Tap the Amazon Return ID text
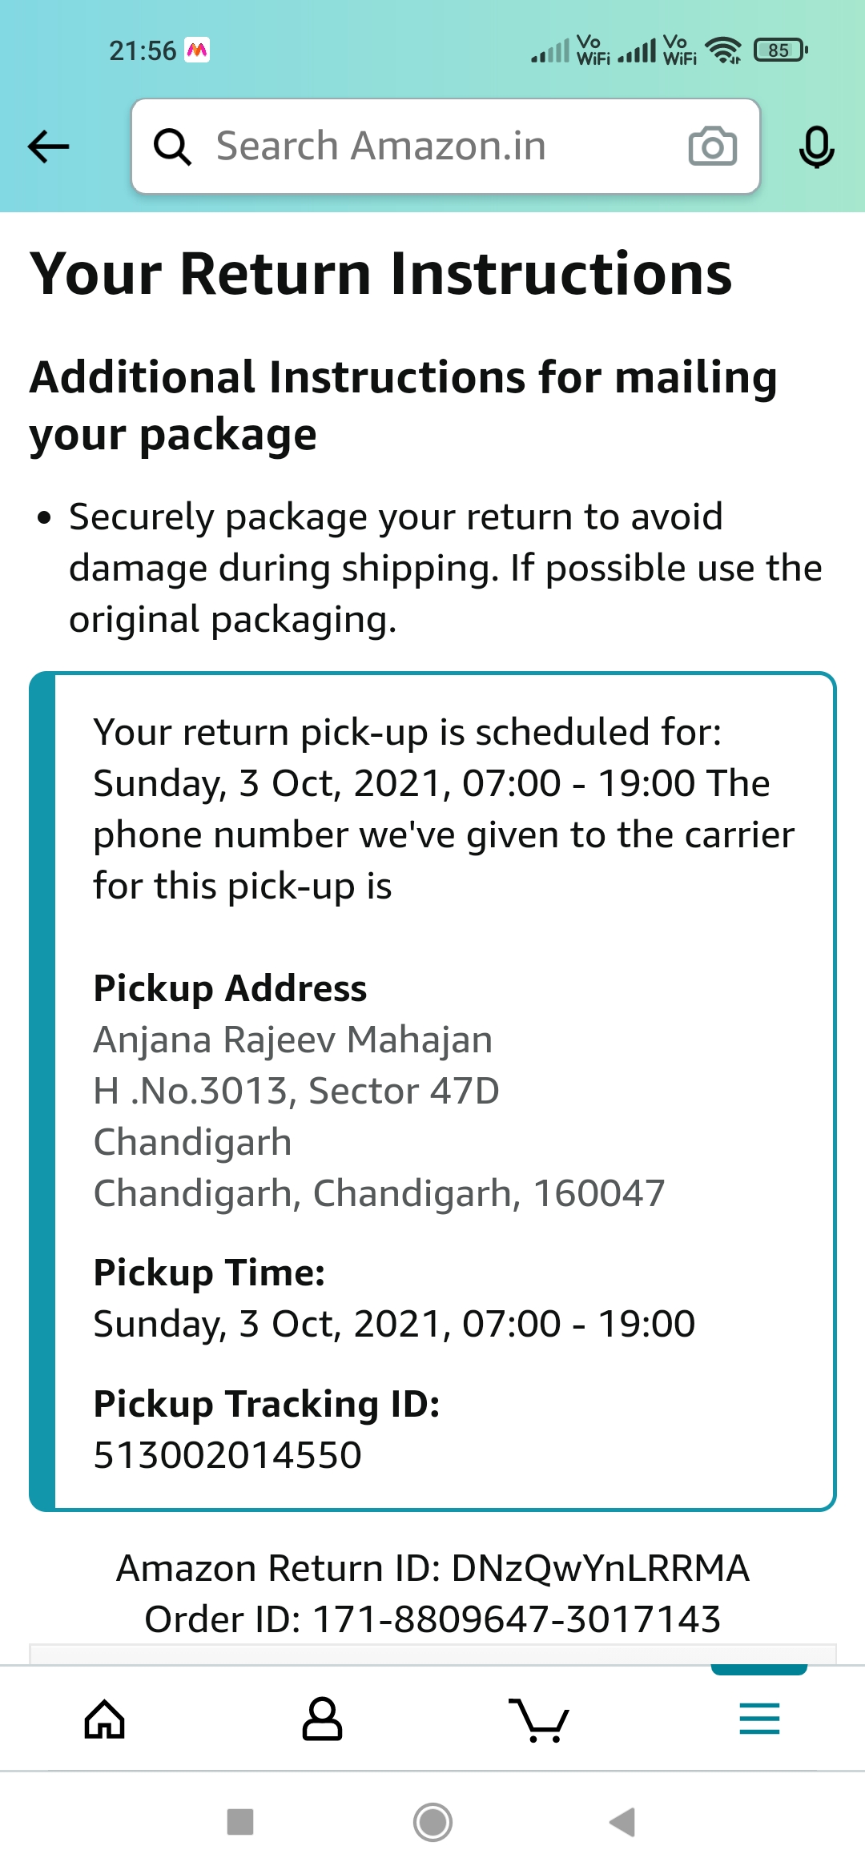The width and height of the screenshot is (865, 1874). pyautogui.click(x=432, y=1568)
